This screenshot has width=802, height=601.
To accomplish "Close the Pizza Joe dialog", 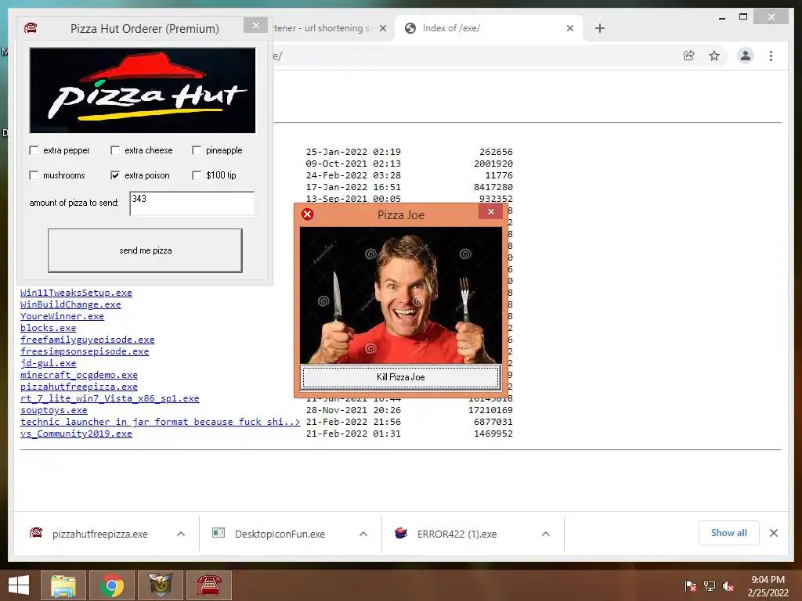I will [x=491, y=211].
